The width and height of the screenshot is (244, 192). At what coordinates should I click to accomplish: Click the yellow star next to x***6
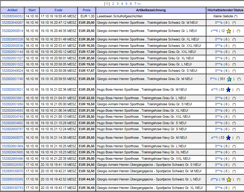229,31
